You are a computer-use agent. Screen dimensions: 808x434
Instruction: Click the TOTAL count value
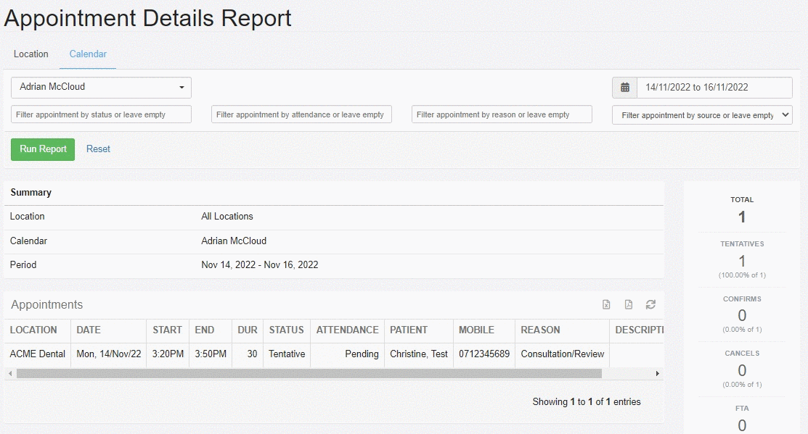(x=742, y=217)
